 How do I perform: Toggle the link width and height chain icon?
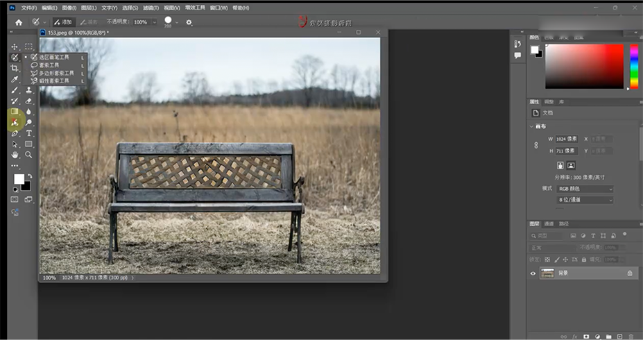click(535, 145)
